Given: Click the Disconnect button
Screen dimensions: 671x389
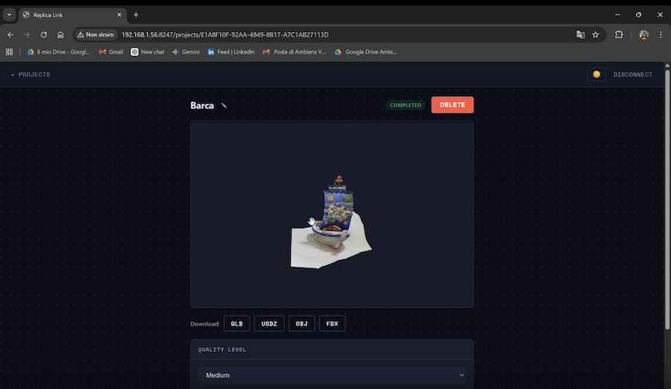Looking at the screenshot, I should click(x=632, y=75).
